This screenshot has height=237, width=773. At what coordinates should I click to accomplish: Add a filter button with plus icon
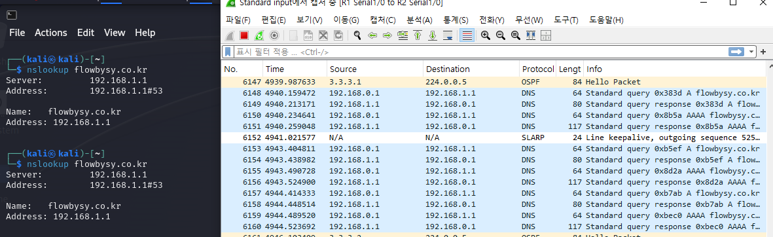763,52
